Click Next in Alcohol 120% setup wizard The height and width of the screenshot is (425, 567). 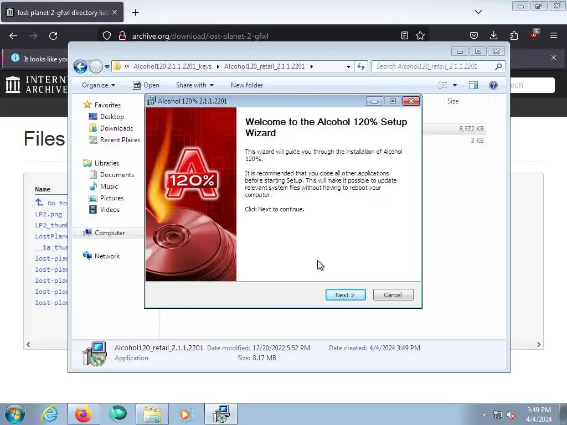[x=346, y=295]
